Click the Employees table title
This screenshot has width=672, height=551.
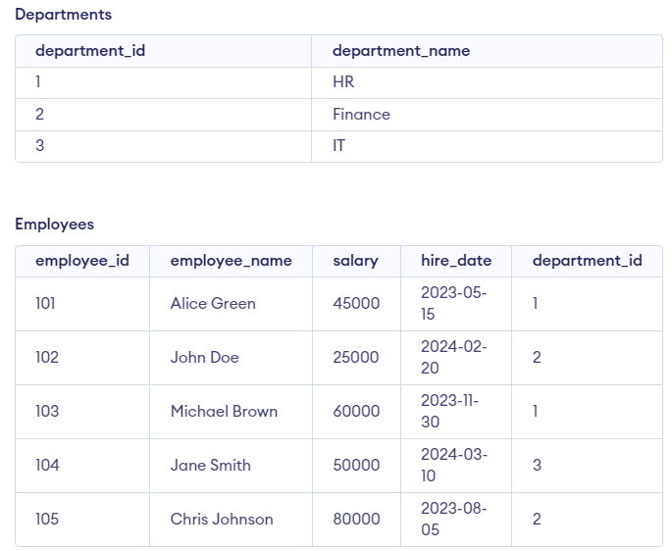pyautogui.click(x=55, y=225)
